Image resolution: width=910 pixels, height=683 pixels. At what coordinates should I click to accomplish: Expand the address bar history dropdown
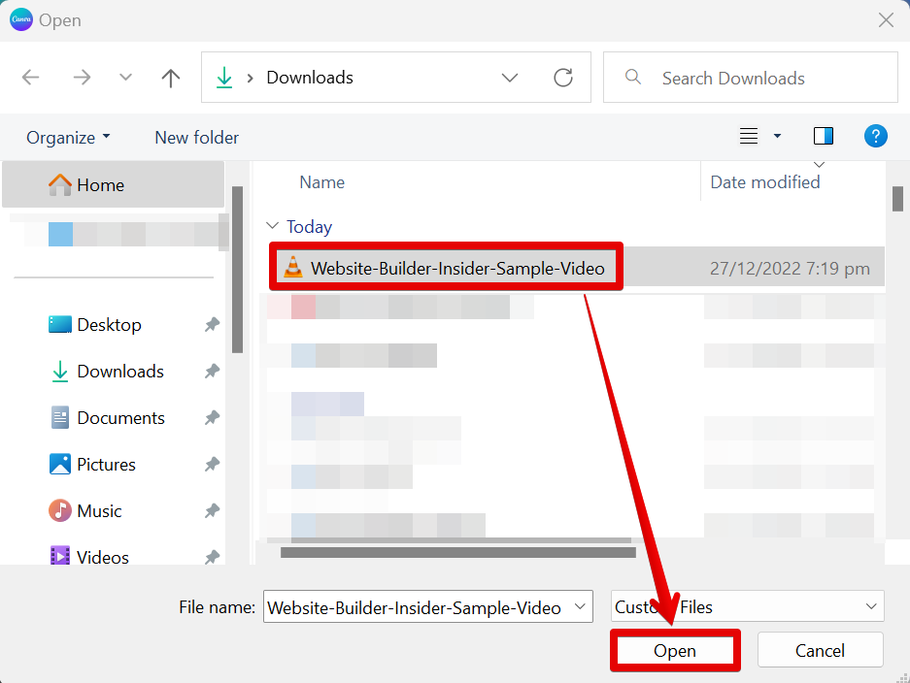(510, 78)
